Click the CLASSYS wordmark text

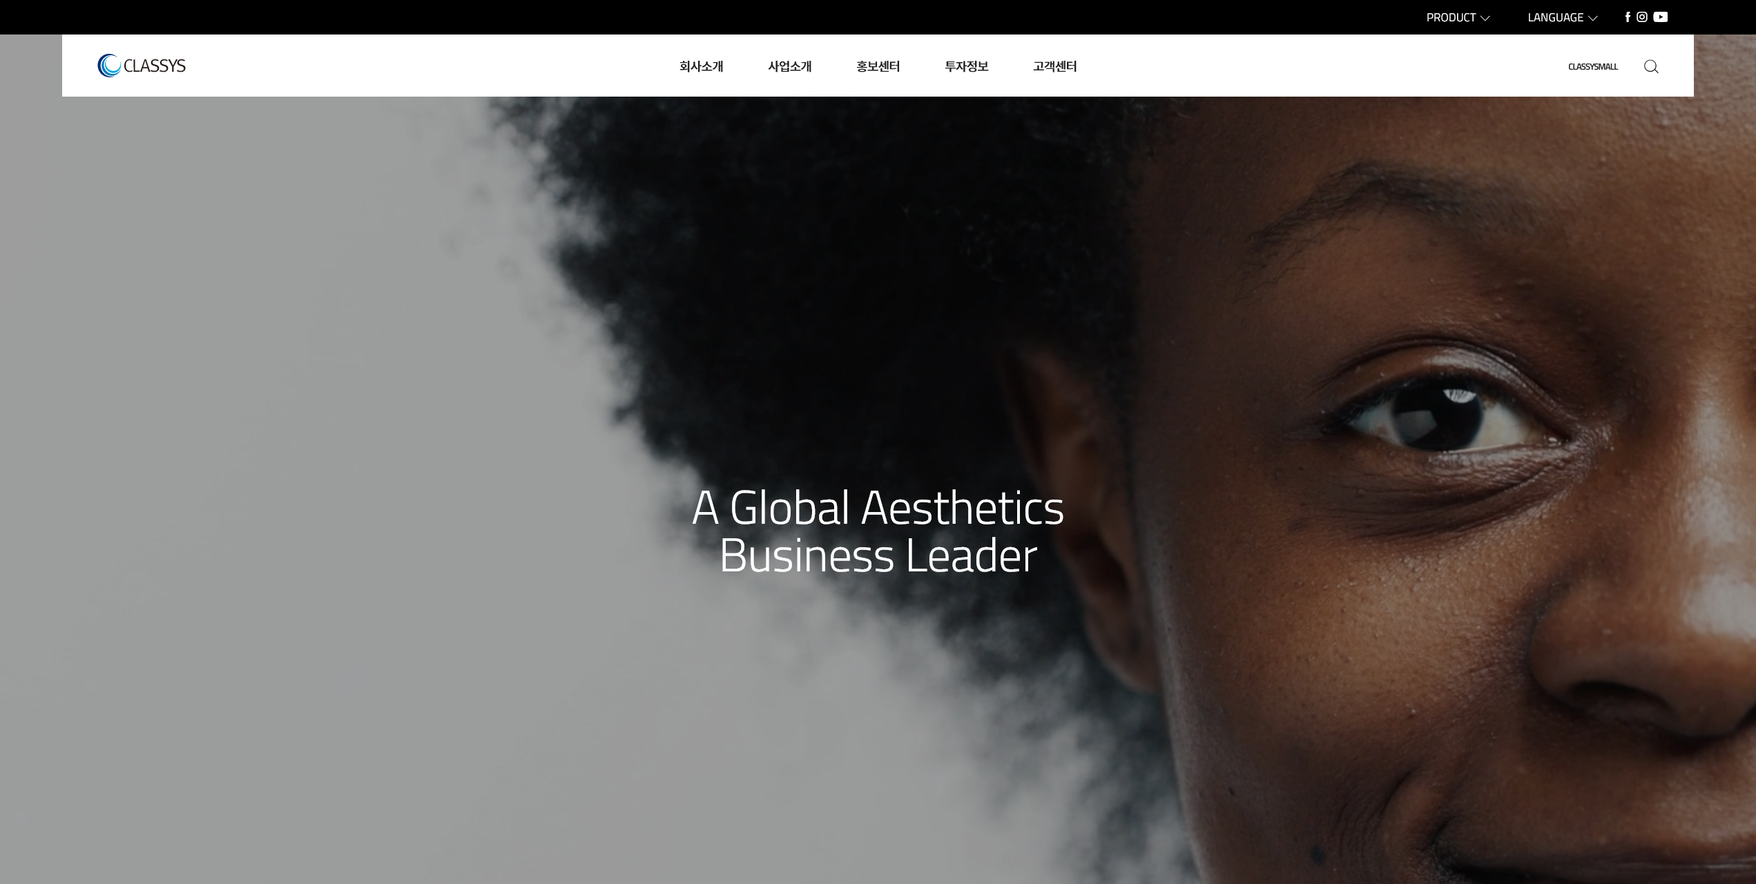tap(155, 66)
